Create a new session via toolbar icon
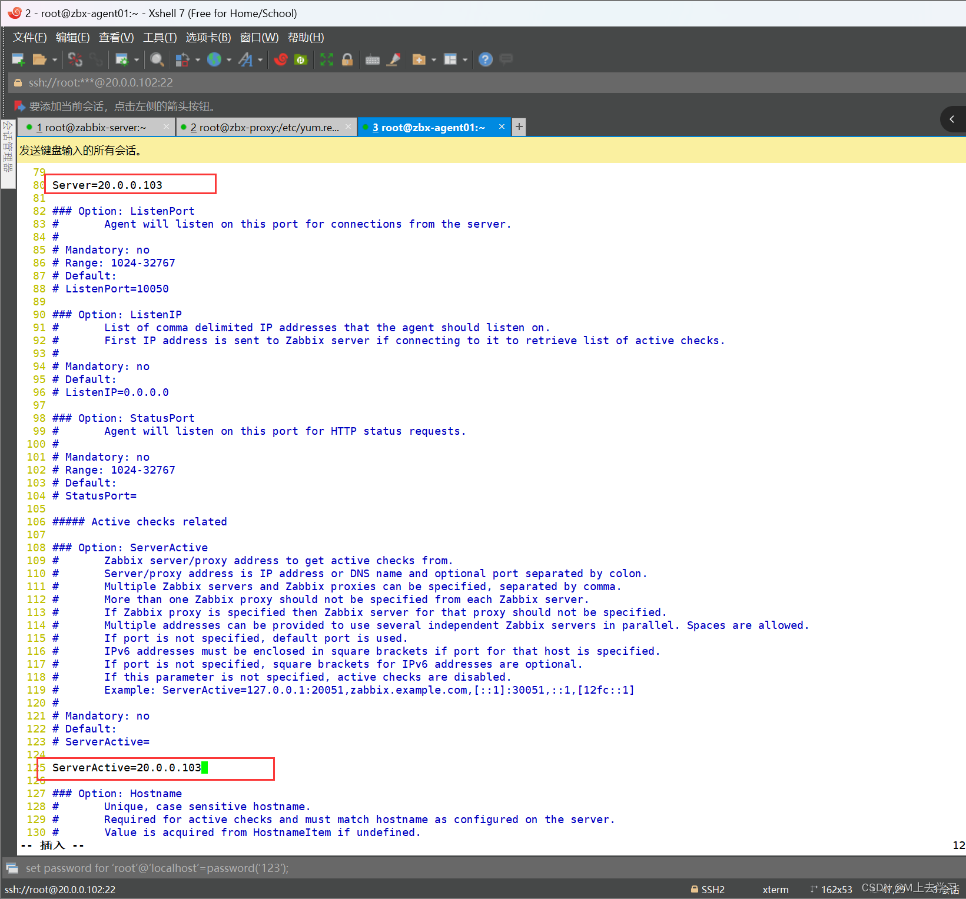 18,59
